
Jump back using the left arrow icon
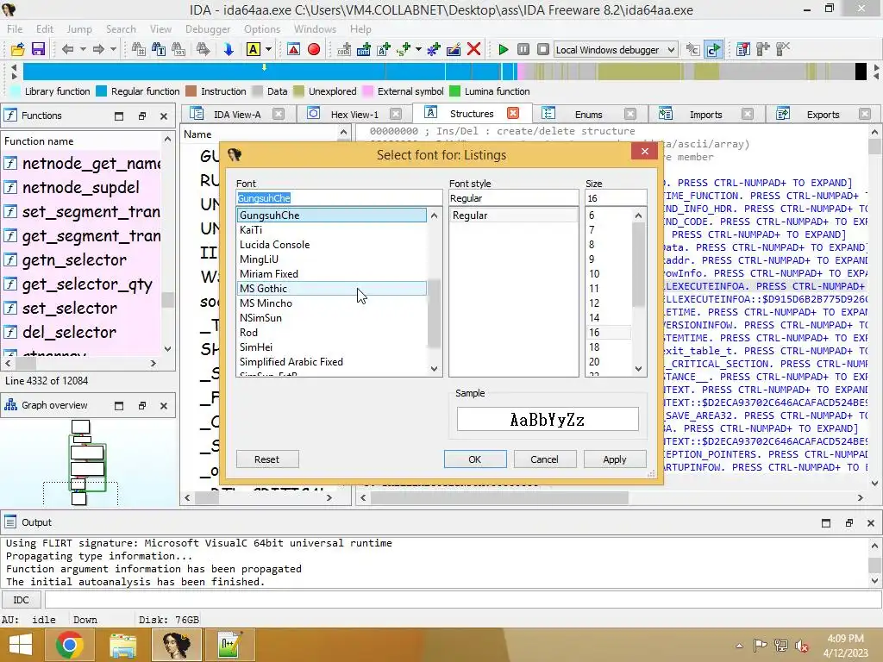coord(67,49)
